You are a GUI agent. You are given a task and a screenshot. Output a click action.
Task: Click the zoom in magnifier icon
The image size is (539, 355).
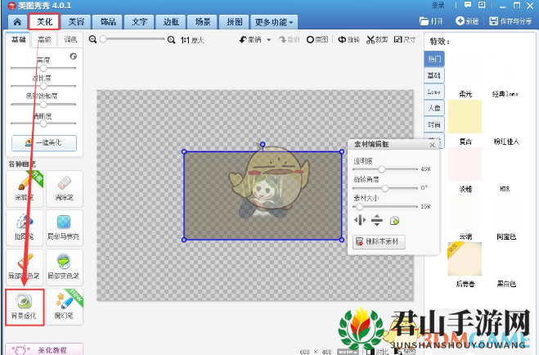[x=171, y=40]
